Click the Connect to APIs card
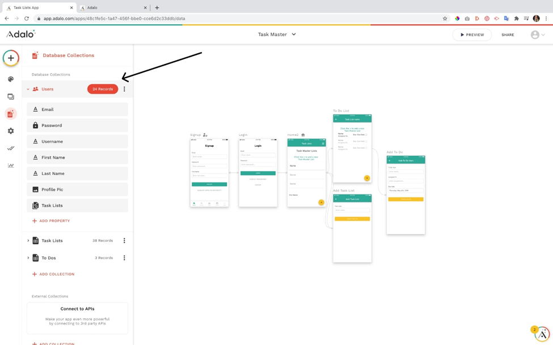 point(77,318)
